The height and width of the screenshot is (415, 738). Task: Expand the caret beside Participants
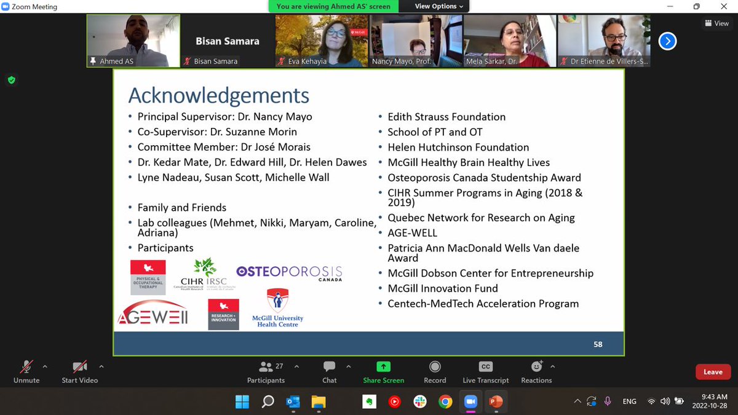pyautogui.click(x=296, y=366)
